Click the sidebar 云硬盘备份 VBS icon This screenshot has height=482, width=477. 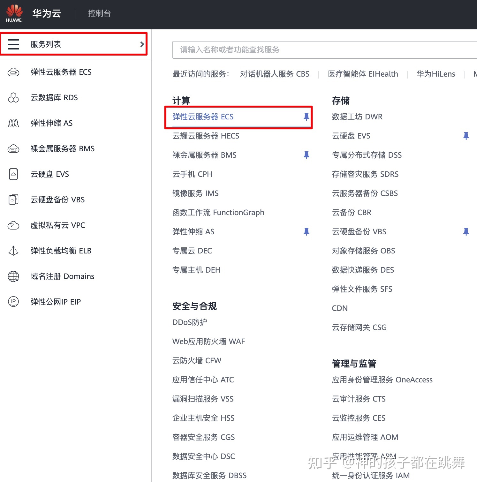click(x=13, y=200)
